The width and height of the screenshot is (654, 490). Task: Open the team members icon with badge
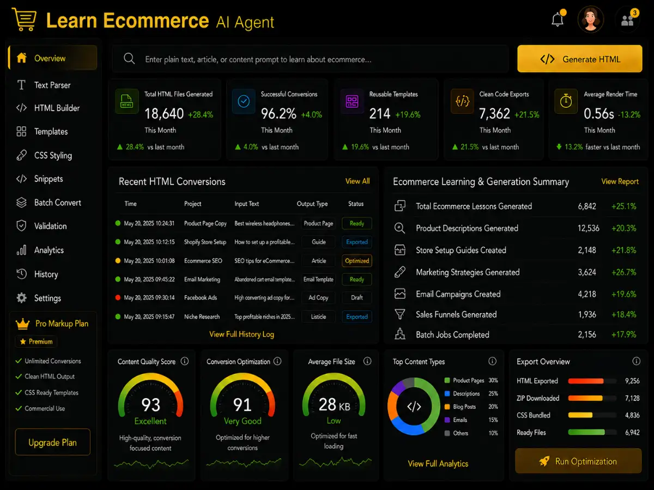627,20
